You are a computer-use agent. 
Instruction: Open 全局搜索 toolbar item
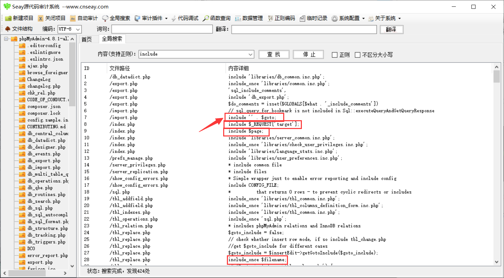[116, 18]
